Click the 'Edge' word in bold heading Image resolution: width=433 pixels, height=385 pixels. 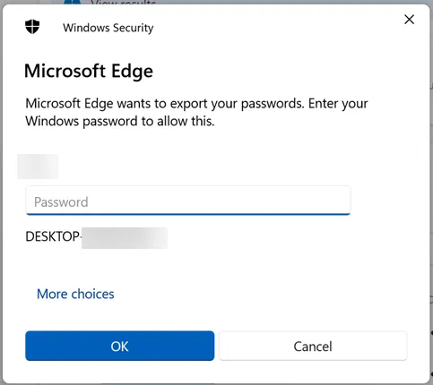pos(132,72)
